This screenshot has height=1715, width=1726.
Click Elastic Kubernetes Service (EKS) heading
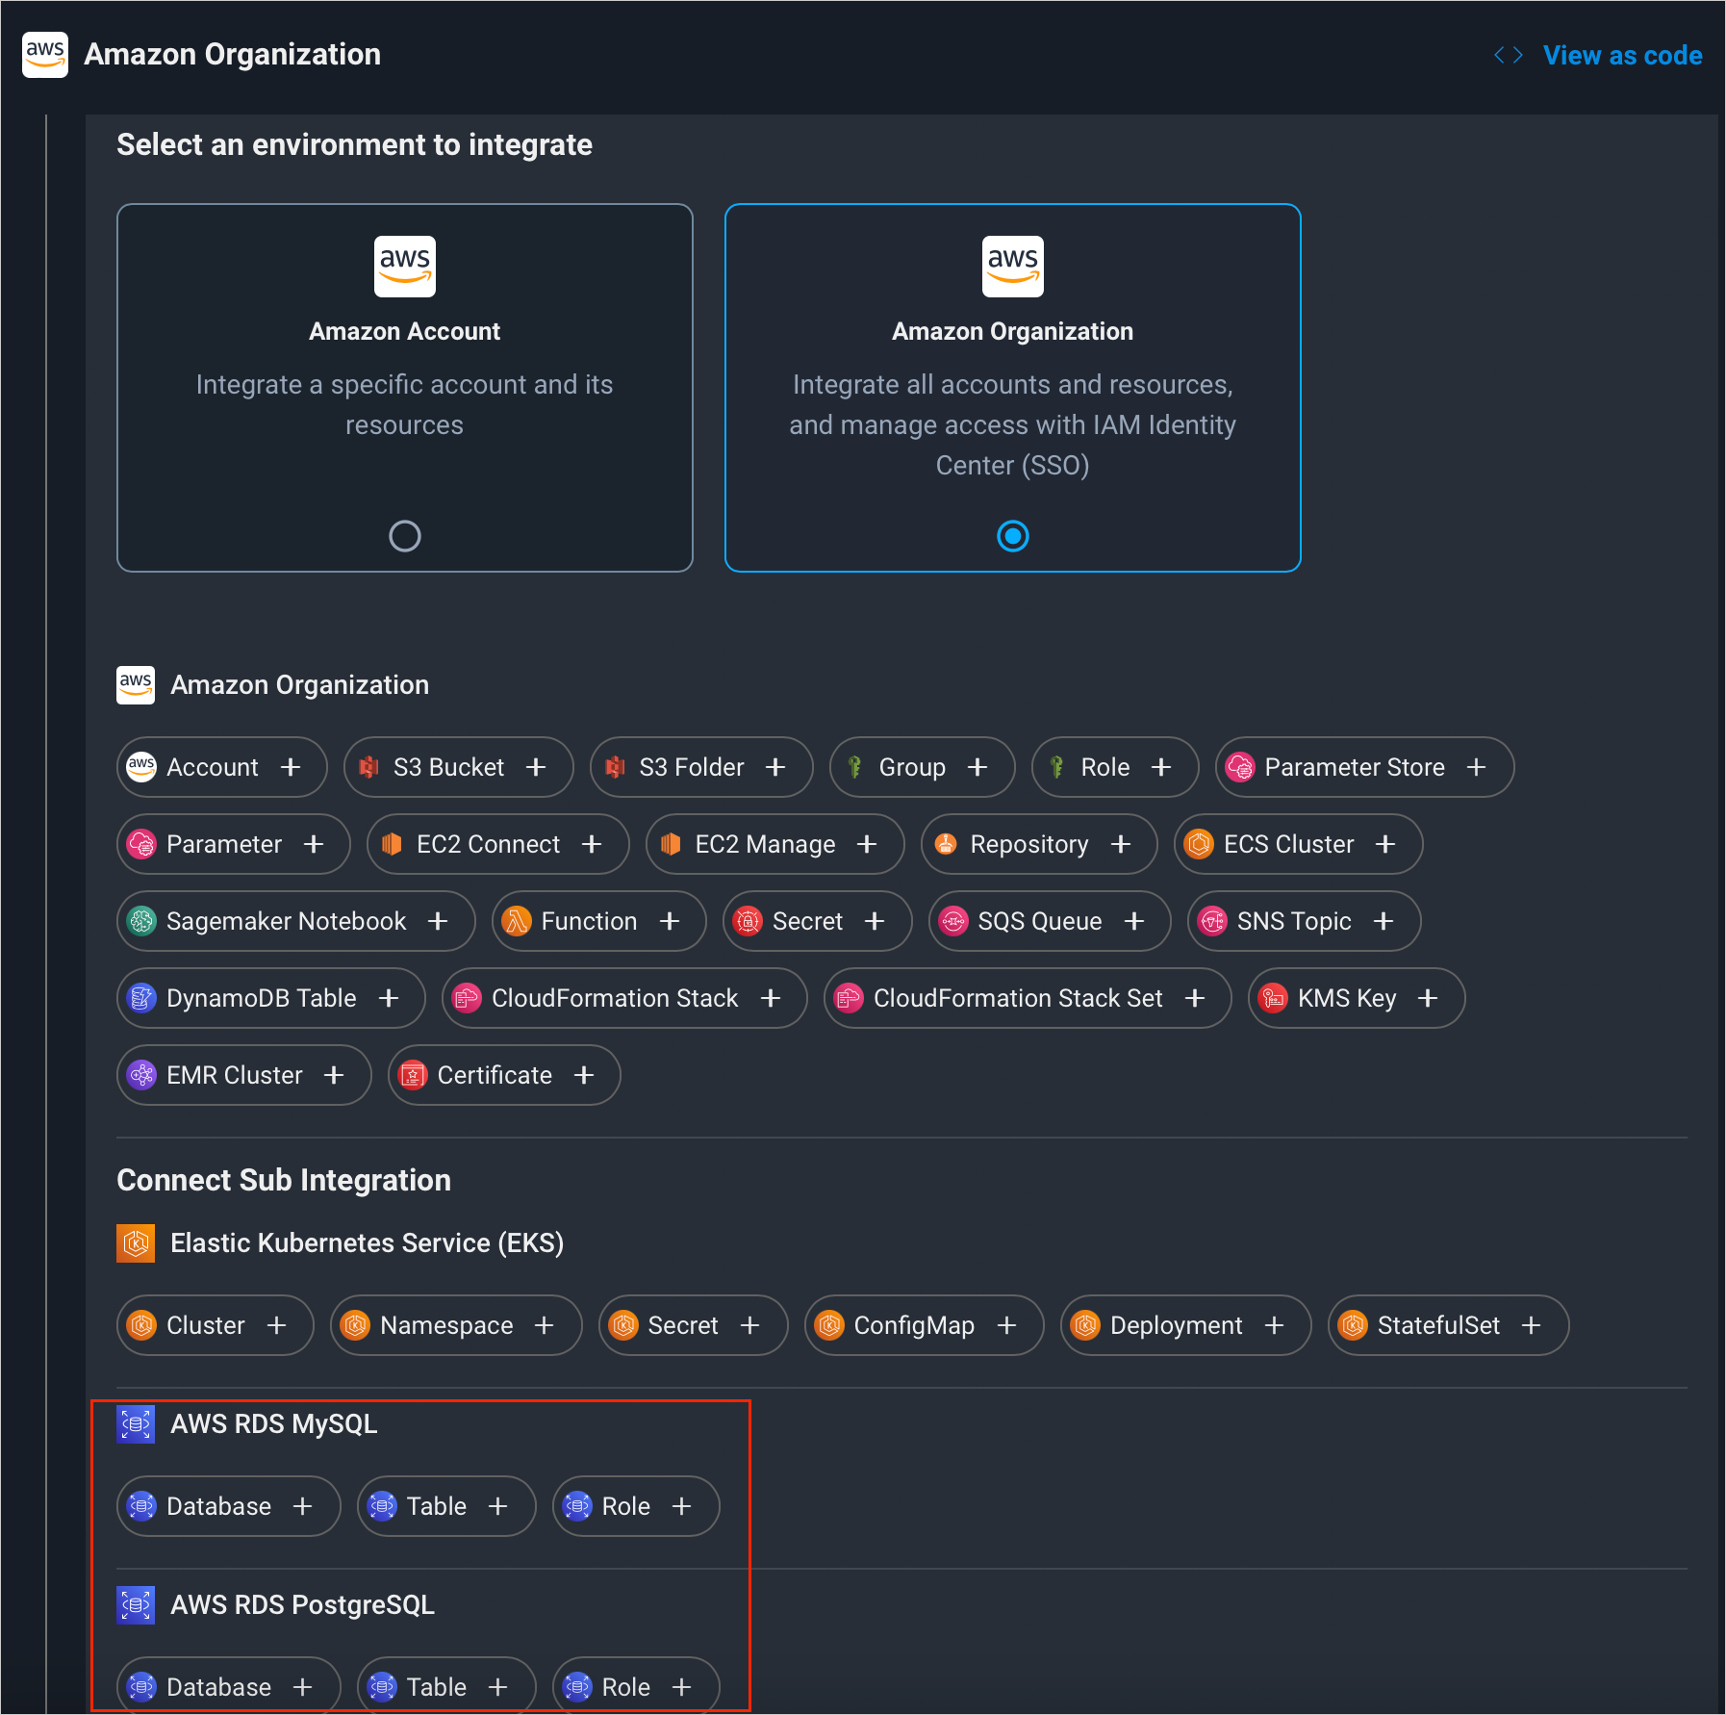pyautogui.click(x=368, y=1243)
